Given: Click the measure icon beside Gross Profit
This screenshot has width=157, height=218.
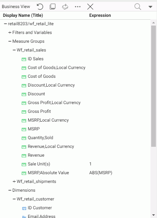Looking at the screenshot, I should pyautogui.click(x=24, y=112).
